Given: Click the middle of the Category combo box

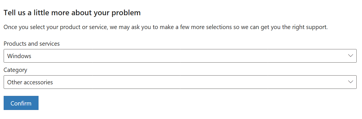Looking at the screenshot, I should 180,82.
